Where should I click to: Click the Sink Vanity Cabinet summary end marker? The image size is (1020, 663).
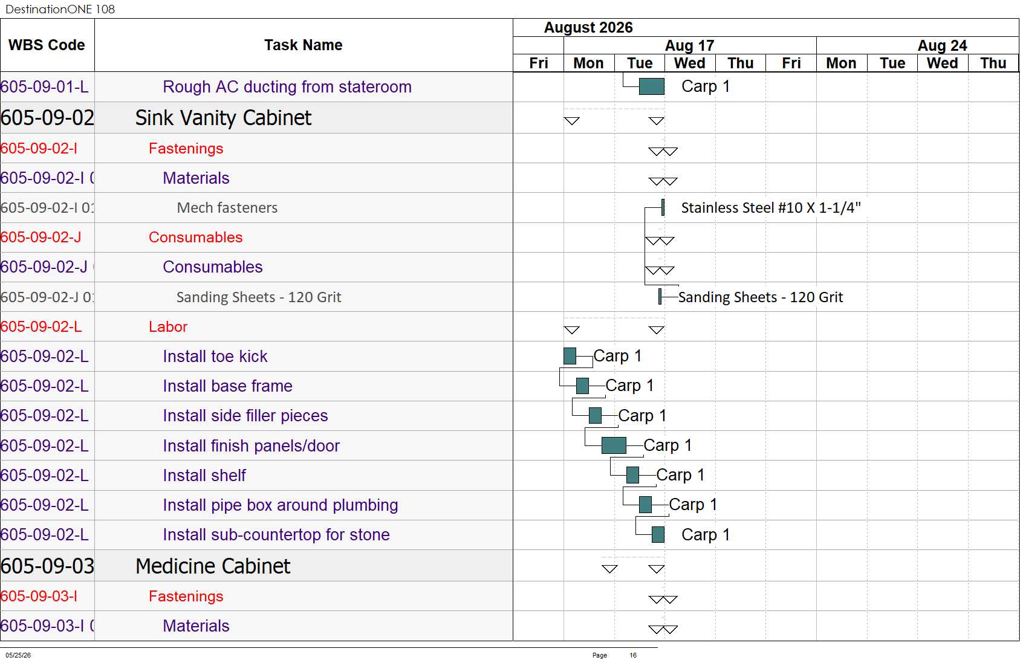click(x=657, y=121)
